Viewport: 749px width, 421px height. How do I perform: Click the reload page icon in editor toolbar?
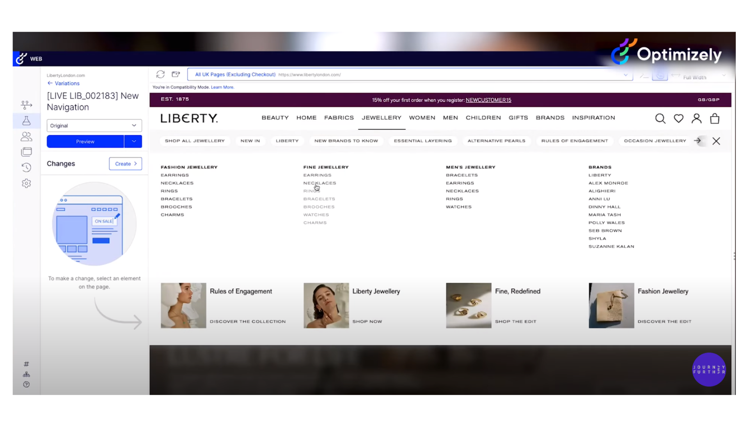click(160, 74)
